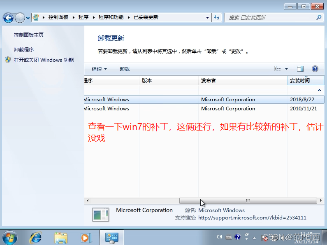Sort by the 版本 column header

click(169, 81)
